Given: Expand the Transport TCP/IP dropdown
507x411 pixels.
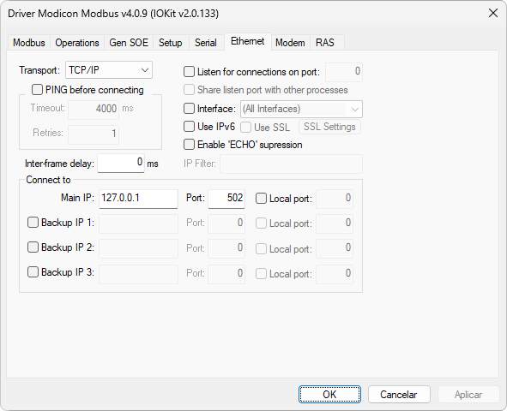Looking at the screenshot, I should click(x=109, y=70).
